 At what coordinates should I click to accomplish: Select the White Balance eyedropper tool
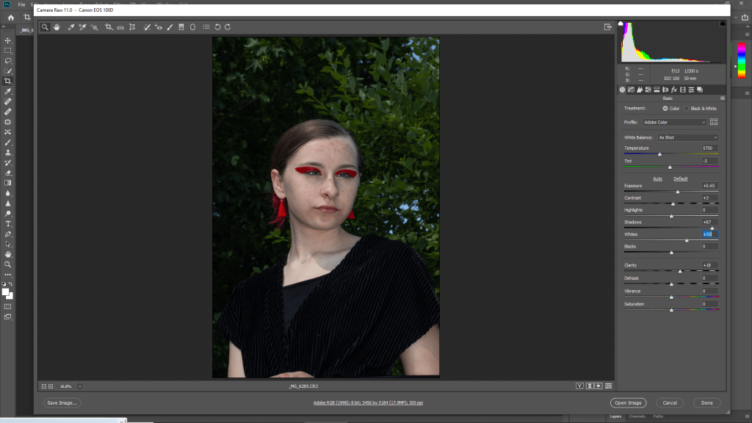tap(70, 27)
